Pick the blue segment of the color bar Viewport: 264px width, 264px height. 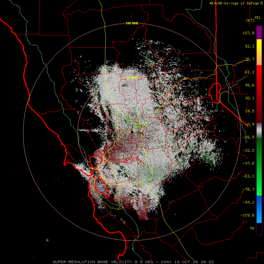click(x=259, y=209)
